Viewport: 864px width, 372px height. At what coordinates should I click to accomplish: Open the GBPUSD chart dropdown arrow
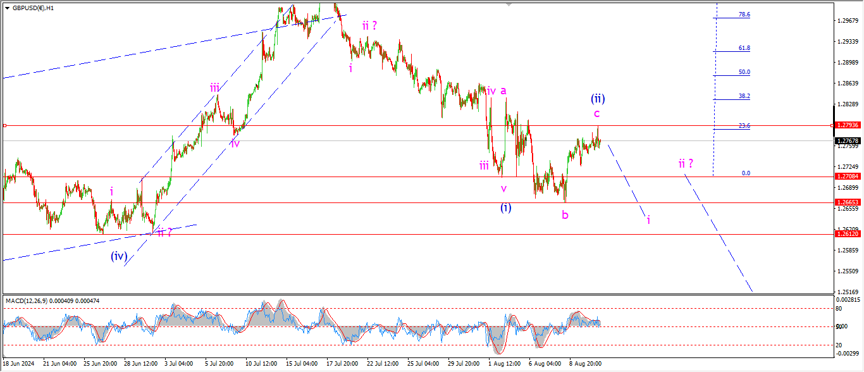point(7,8)
